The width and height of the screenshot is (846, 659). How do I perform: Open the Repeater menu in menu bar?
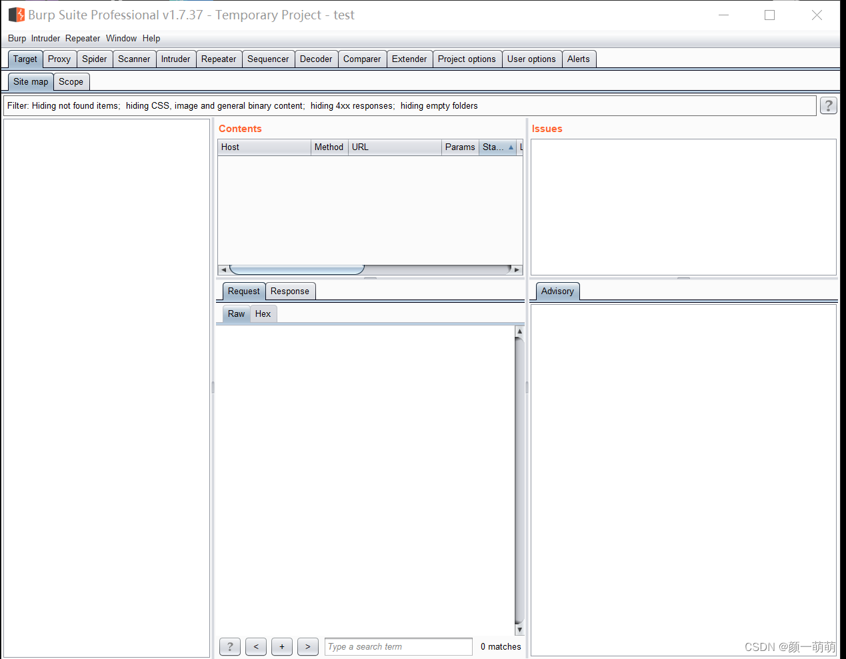83,39
